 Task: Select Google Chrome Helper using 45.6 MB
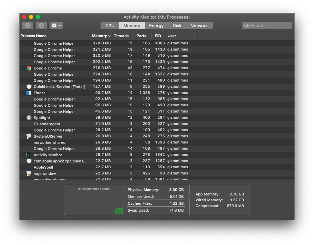tap(157, 111)
